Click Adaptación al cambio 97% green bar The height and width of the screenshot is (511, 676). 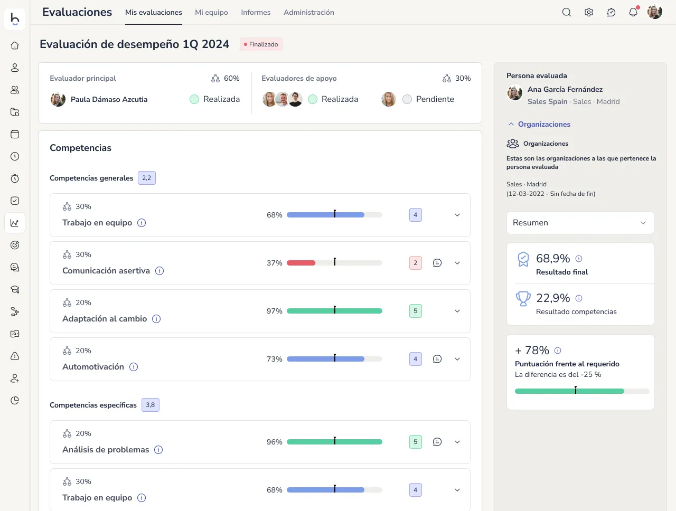pyautogui.click(x=334, y=311)
